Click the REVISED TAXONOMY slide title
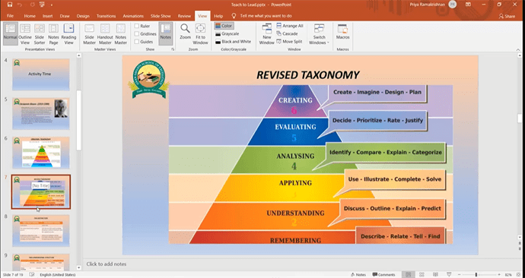The height and width of the screenshot is (278, 525). pyautogui.click(x=308, y=75)
